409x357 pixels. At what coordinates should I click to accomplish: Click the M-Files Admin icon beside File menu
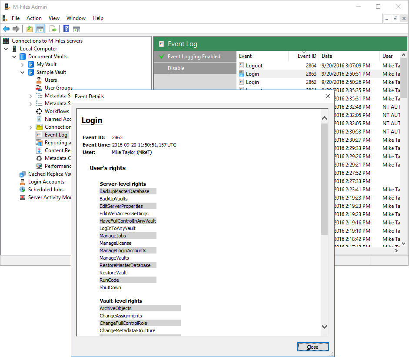click(5, 18)
